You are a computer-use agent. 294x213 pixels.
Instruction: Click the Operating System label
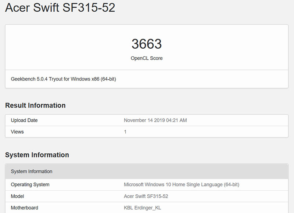[30, 184]
